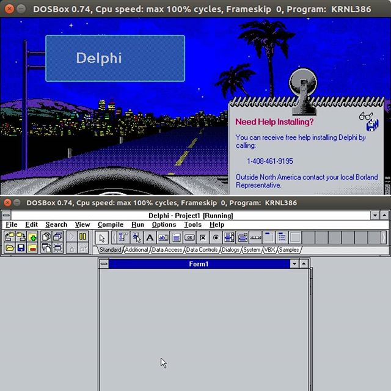This screenshot has height=391, width=391.
Task: Click the 'Need Help Installing?' heading
Action: click(274, 122)
